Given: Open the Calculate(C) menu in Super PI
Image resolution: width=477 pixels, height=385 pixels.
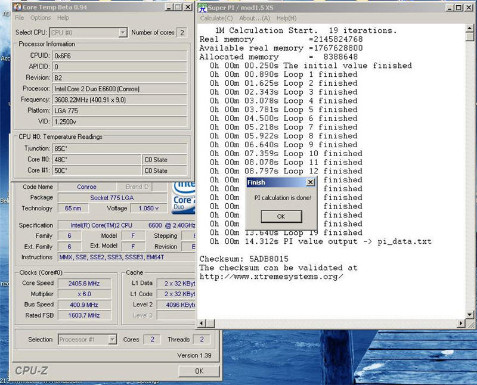Looking at the screenshot, I should coord(216,18).
